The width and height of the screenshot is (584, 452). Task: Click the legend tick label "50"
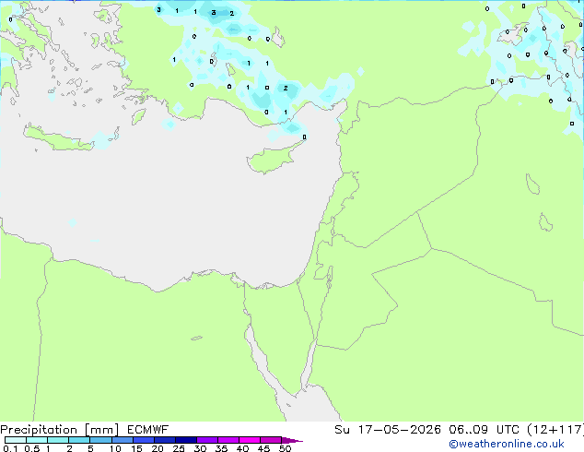[285, 448]
